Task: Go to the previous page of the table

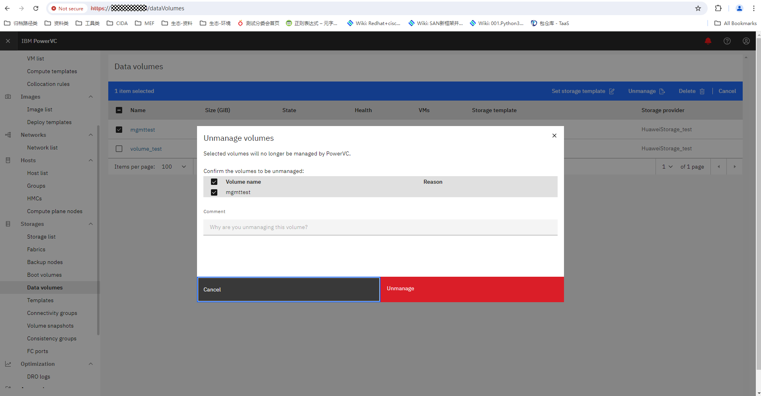Action: [x=718, y=167]
